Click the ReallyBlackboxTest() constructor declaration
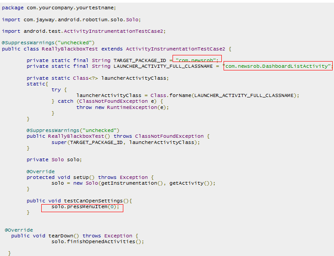Image resolution: width=334 pixels, height=256 pixels. [x=118, y=136]
